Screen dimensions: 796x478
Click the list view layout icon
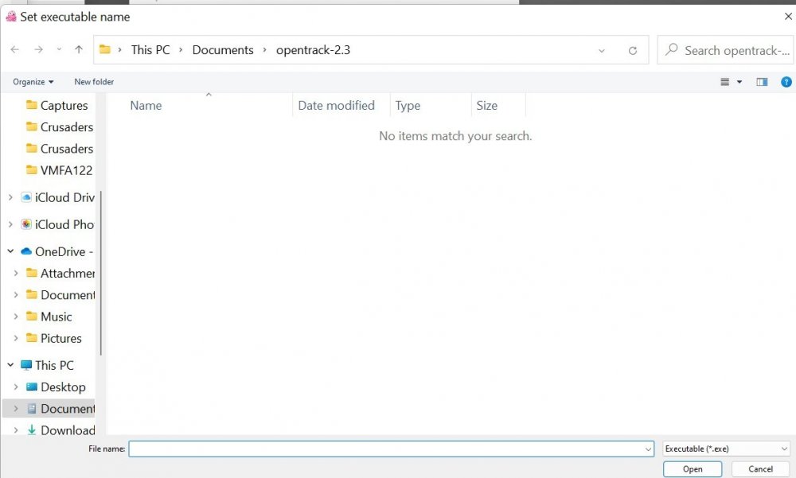point(725,82)
